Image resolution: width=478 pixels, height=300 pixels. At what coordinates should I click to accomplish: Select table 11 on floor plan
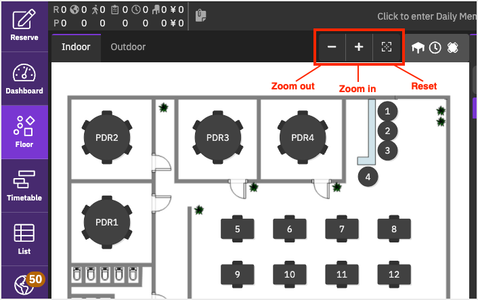point(342,274)
